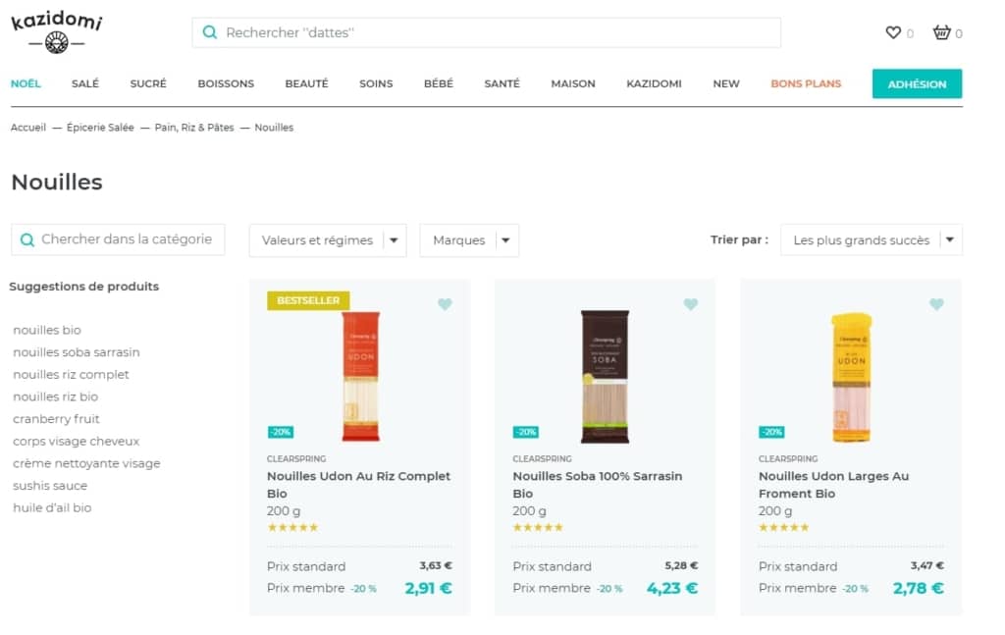The image size is (1005, 635).
Task: Open the Les plus grands succès sort dropdown
Action: click(x=872, y=239)
